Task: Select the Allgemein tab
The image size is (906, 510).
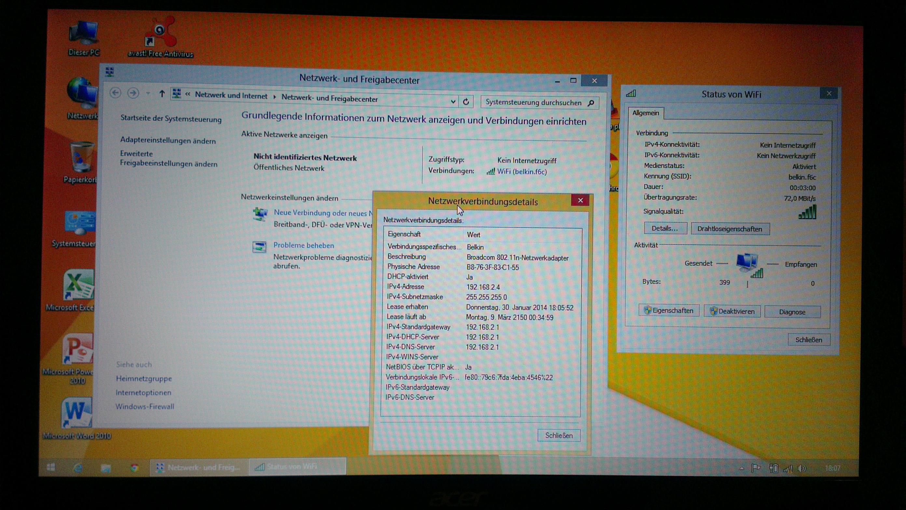Action: (x=645, y=113)
